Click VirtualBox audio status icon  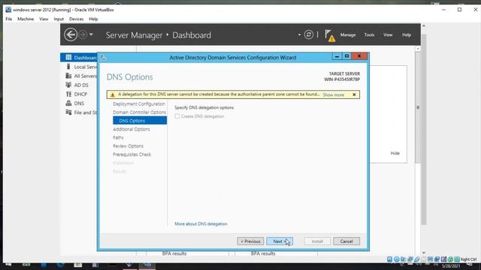pos(403,259)
